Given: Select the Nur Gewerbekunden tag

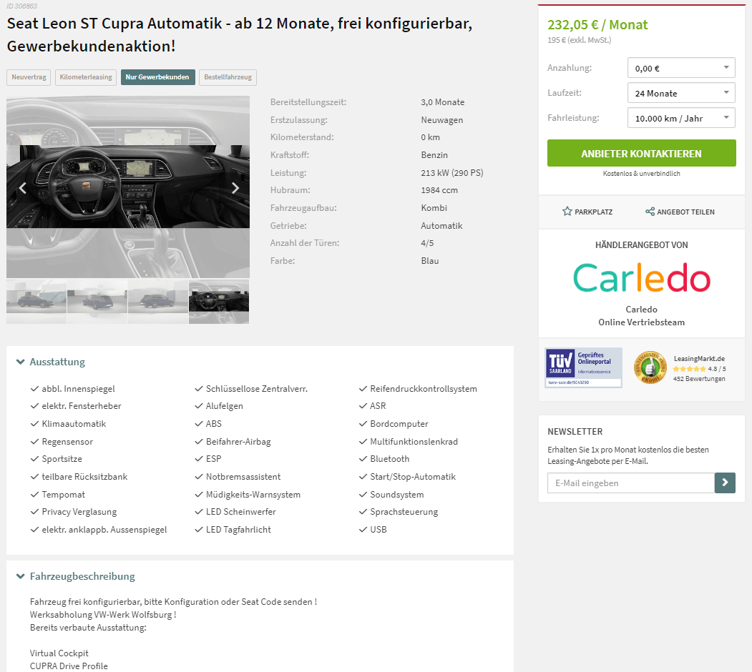Looking at the screenshot, I should click(158, 77).
